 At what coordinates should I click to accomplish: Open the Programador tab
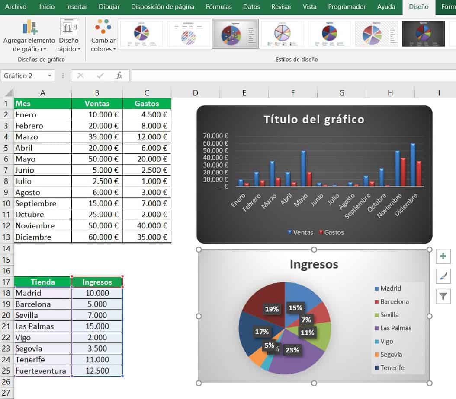point(347,6)
